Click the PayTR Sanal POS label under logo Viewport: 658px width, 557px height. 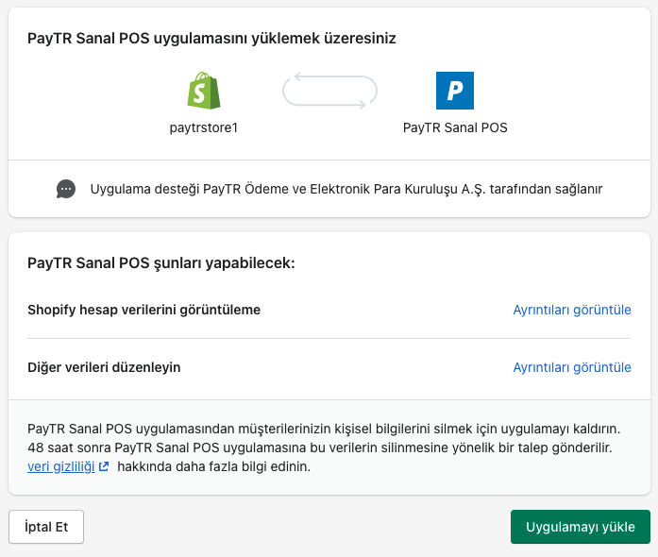click(x=455, y=127)
